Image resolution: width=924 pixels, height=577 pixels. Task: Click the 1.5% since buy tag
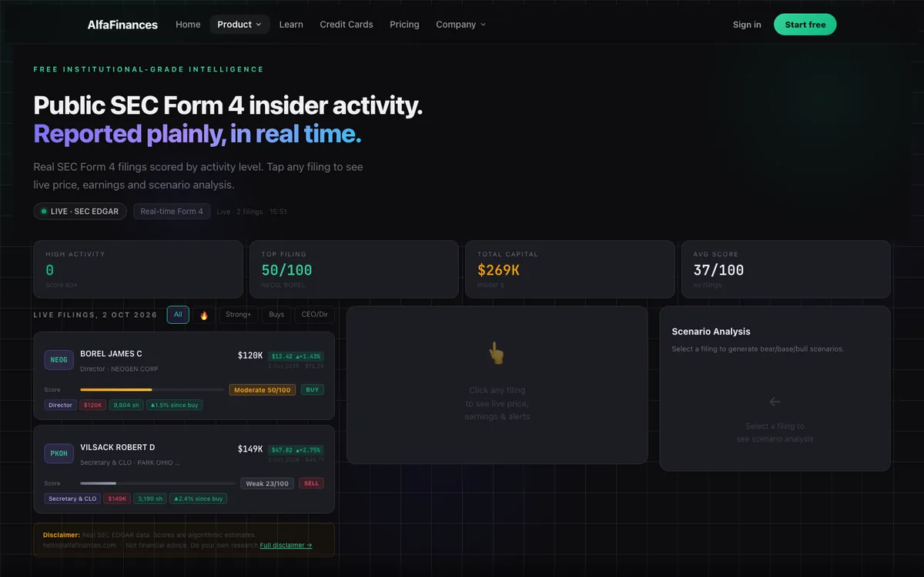click(175, 405)
